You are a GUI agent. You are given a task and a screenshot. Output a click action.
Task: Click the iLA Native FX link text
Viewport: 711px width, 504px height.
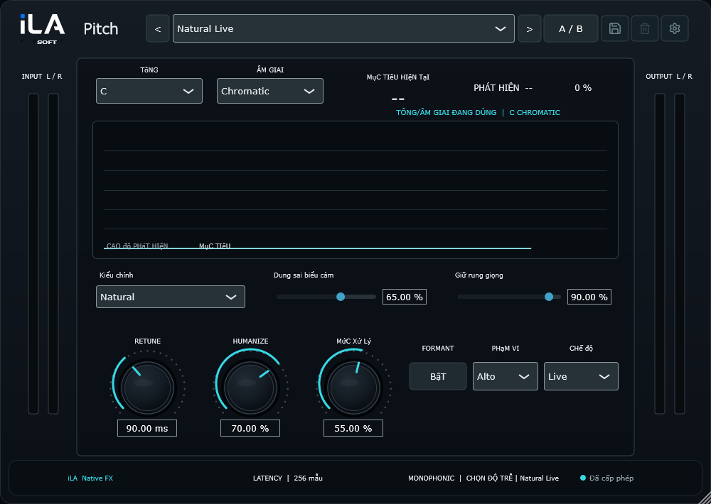point(90,478)
